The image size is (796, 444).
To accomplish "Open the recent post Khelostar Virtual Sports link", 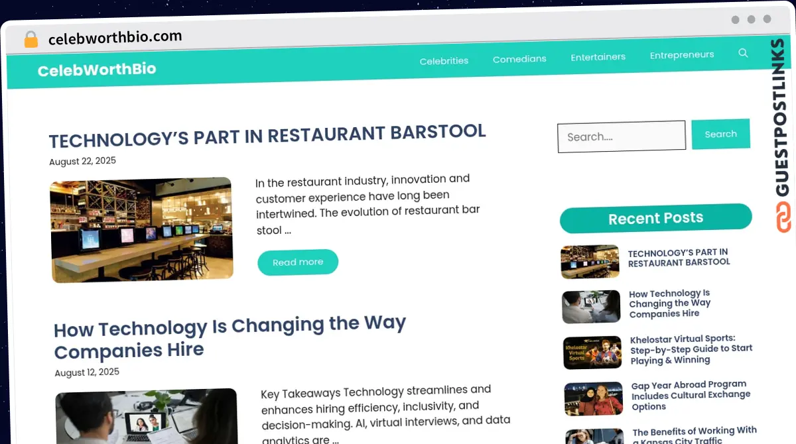I will [691, 349].
